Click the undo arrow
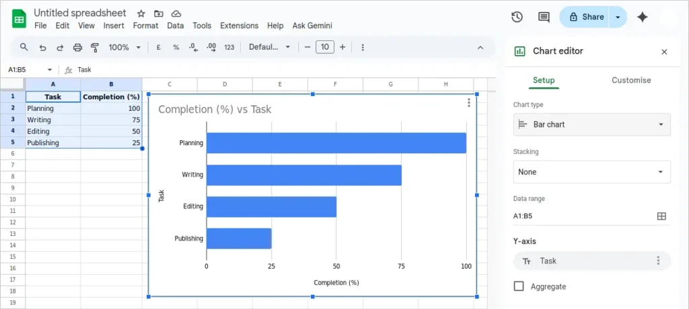689x309 pixels. pyautogui.click(x=42, y=48)
